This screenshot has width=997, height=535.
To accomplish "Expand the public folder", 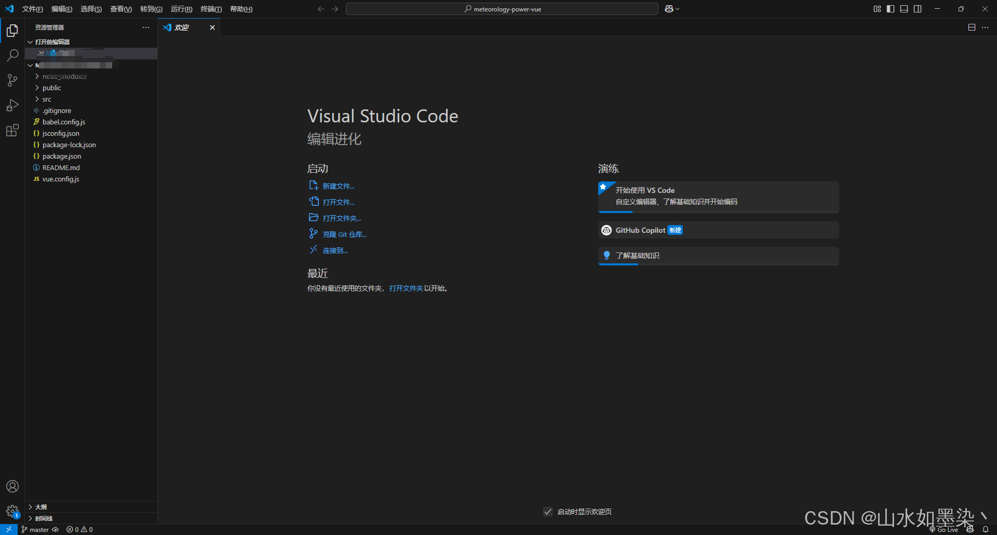I will (x=91, y=88).
